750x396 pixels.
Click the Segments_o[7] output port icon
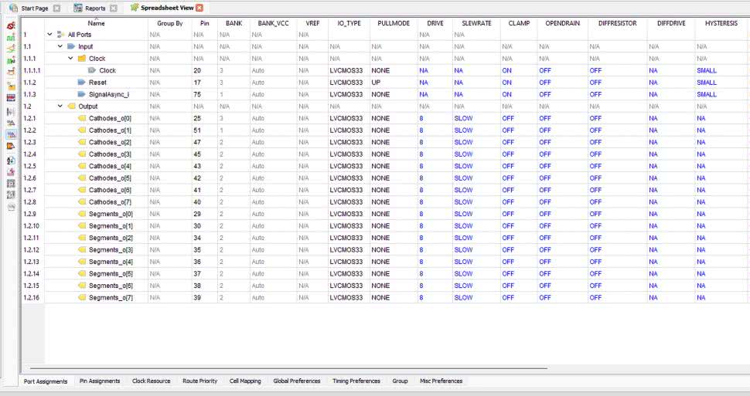coord(82,298)
